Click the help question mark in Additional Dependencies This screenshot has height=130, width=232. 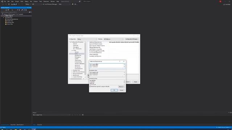(x=120, y=61)
